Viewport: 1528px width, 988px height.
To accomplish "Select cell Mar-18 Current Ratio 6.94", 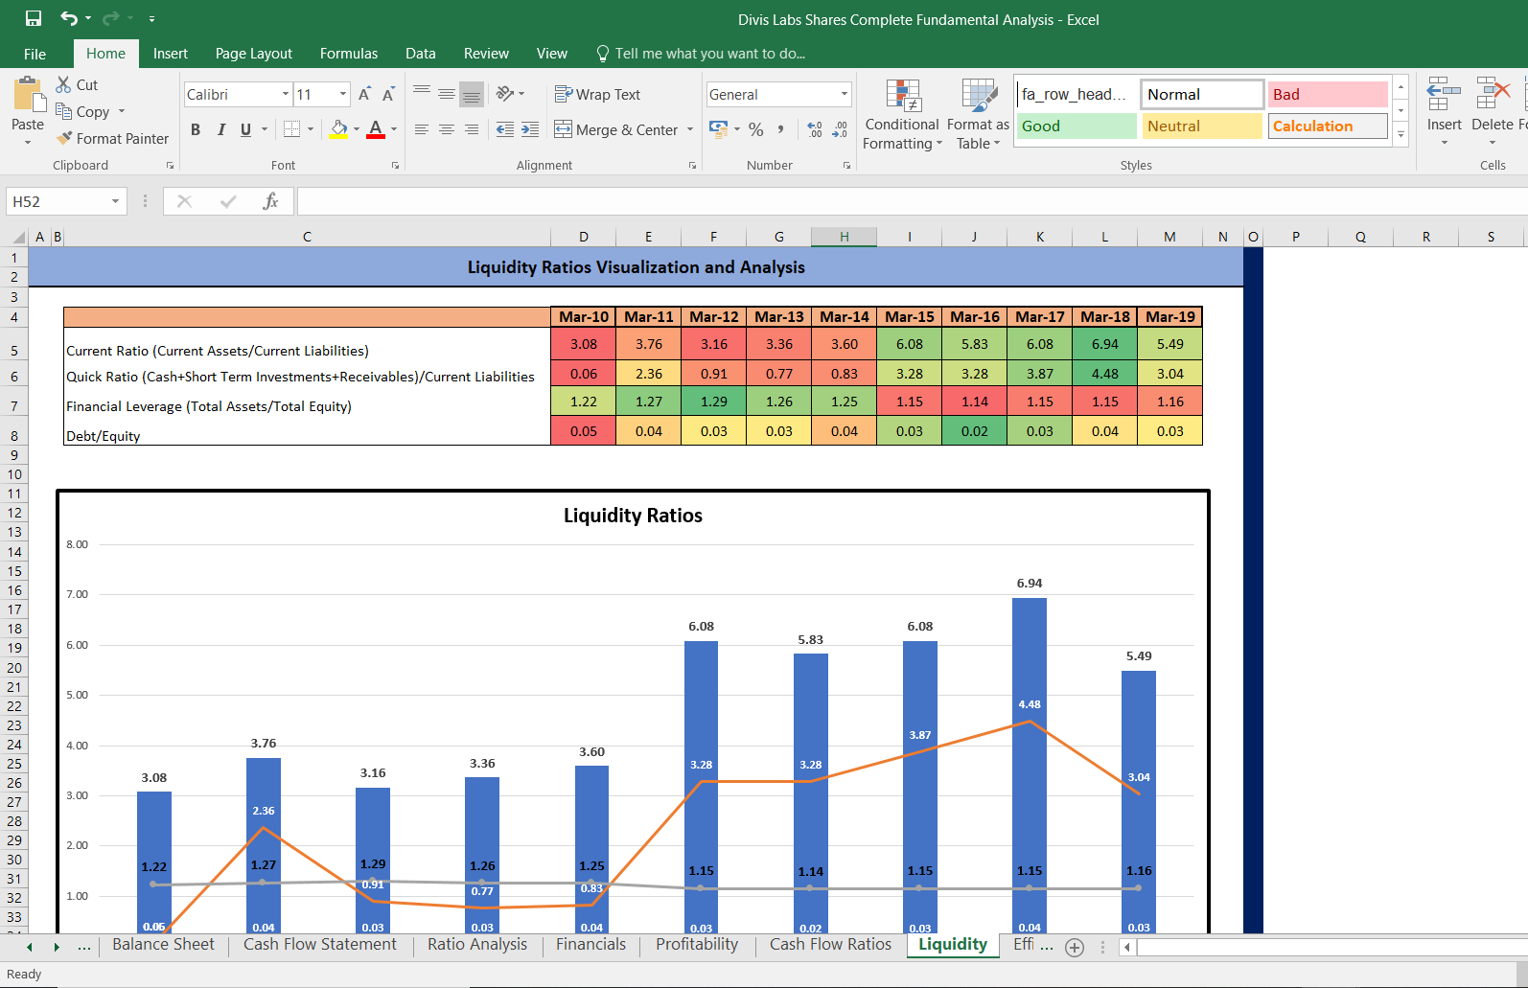I will point(1104,344).
